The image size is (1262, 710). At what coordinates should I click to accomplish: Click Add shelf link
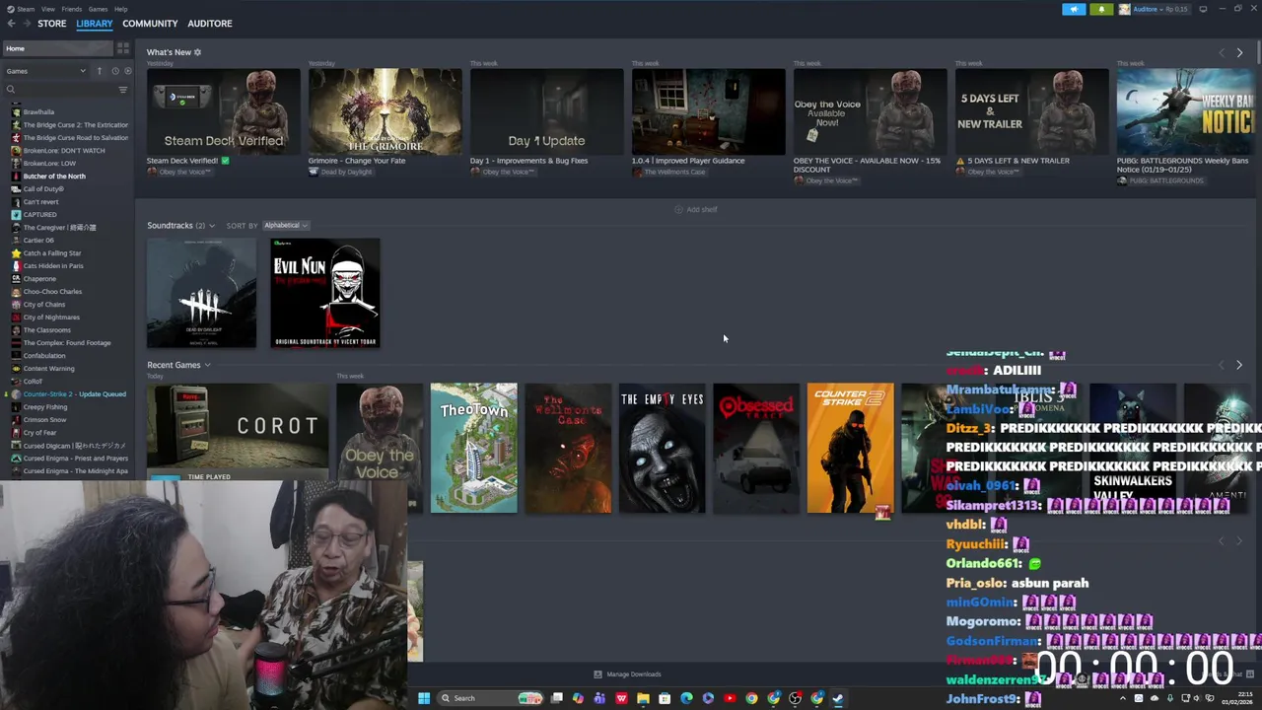point(696,210)
